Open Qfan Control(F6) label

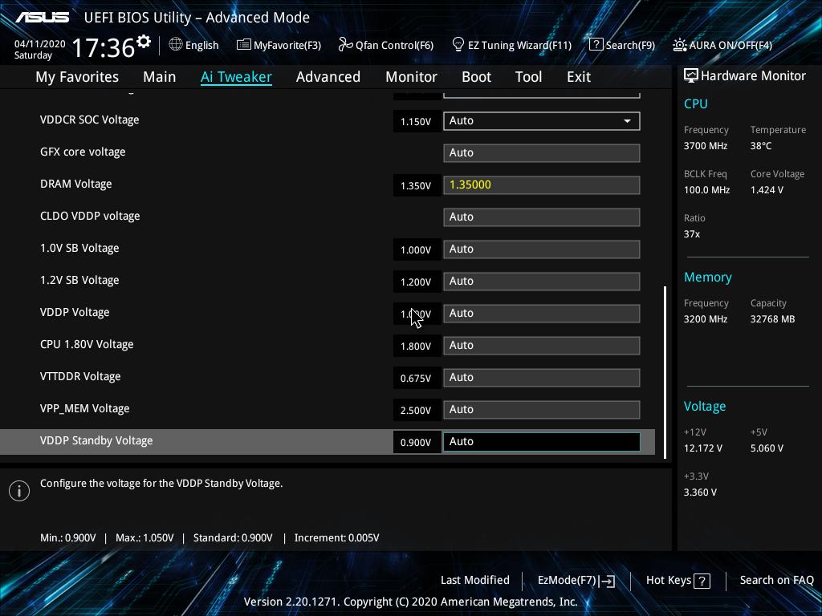394,45
